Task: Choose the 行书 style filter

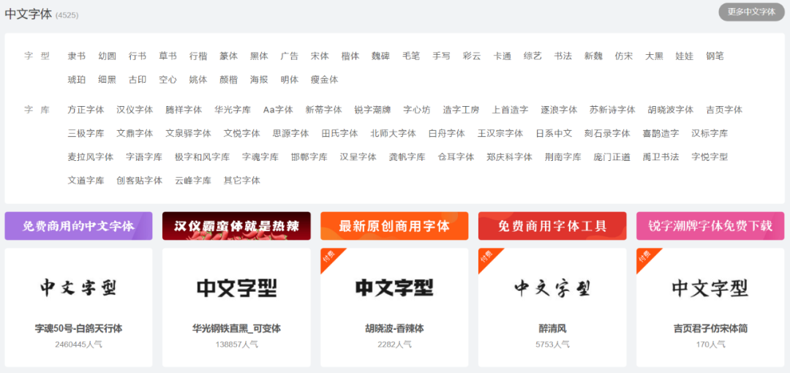Action: [x=138, y=56]
